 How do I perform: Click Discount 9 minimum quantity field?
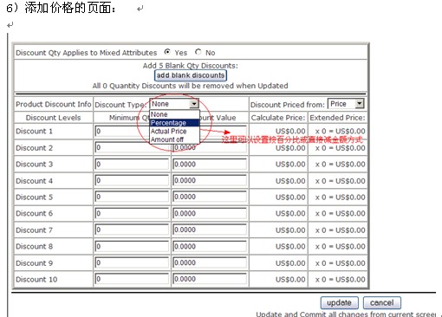click(132, 262)
